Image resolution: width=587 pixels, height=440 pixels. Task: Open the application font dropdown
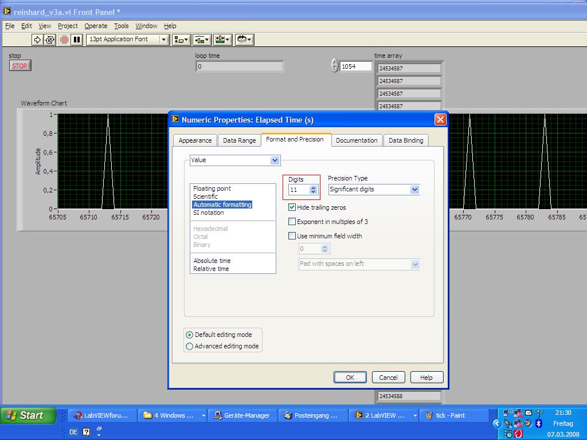coord(164,40)
